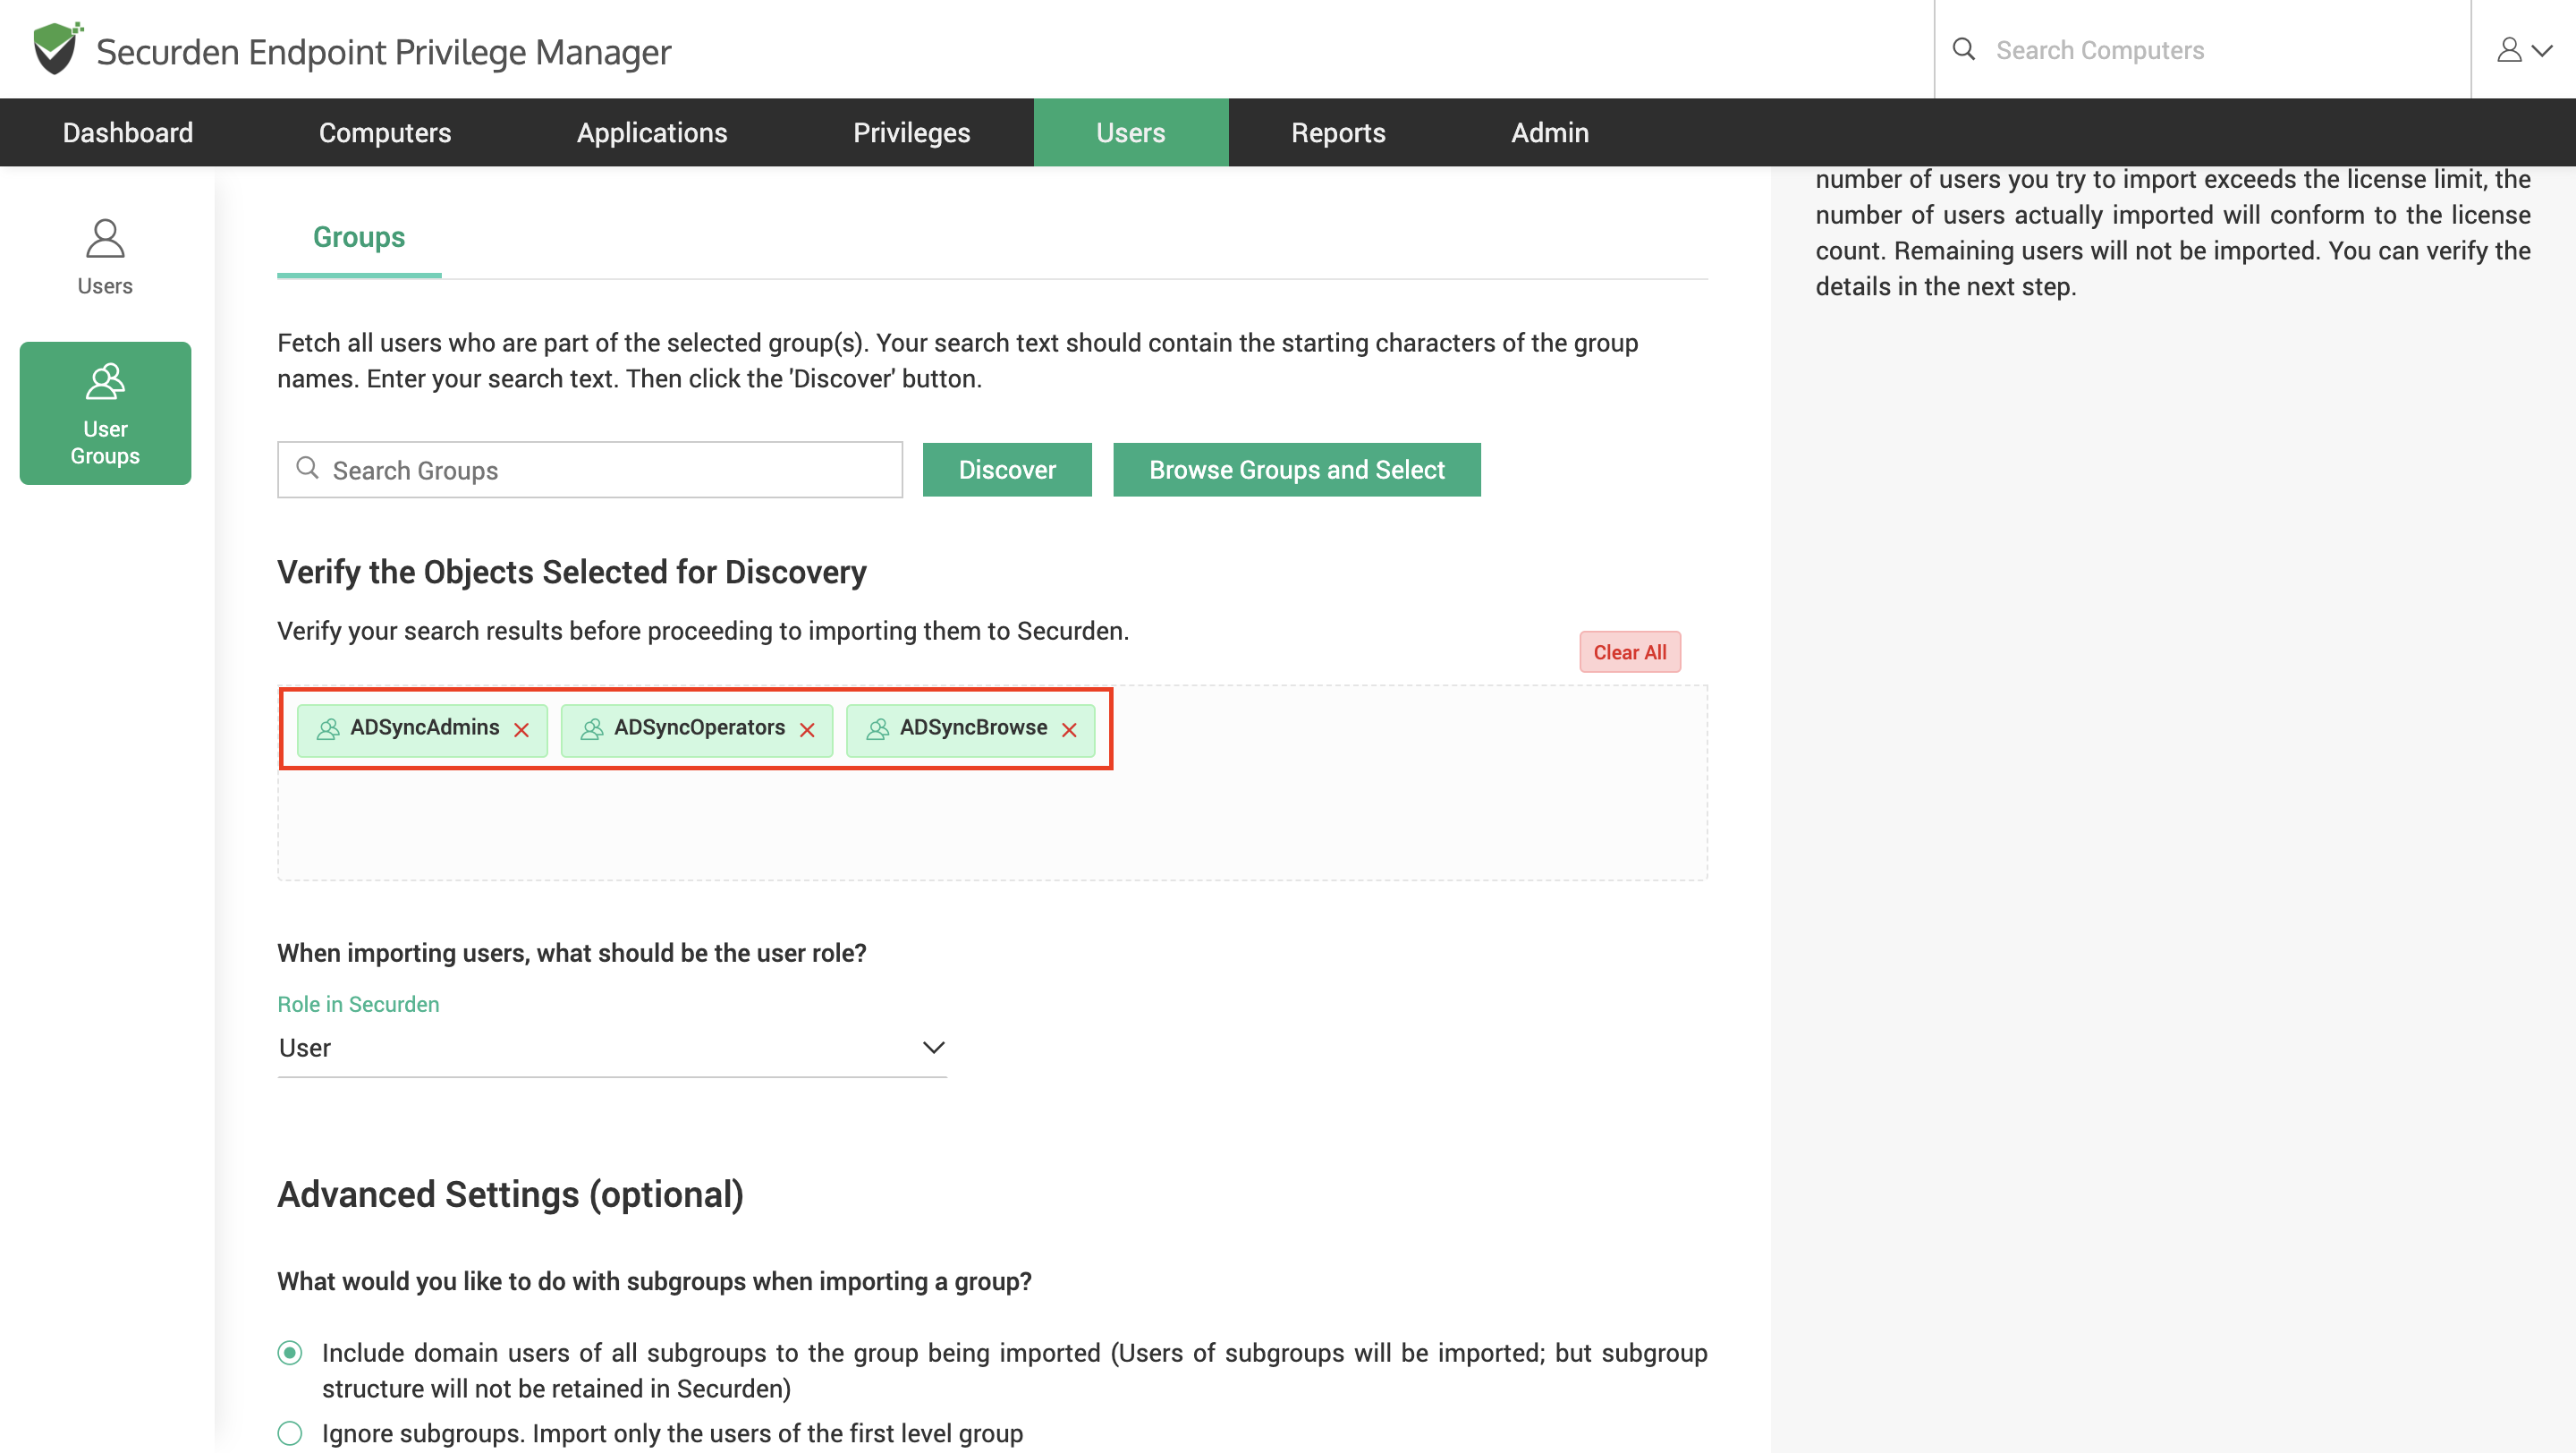The image size is (2576, 1453).
Task: Go to the Dashboard tab
Action: (x=128, y=132)
